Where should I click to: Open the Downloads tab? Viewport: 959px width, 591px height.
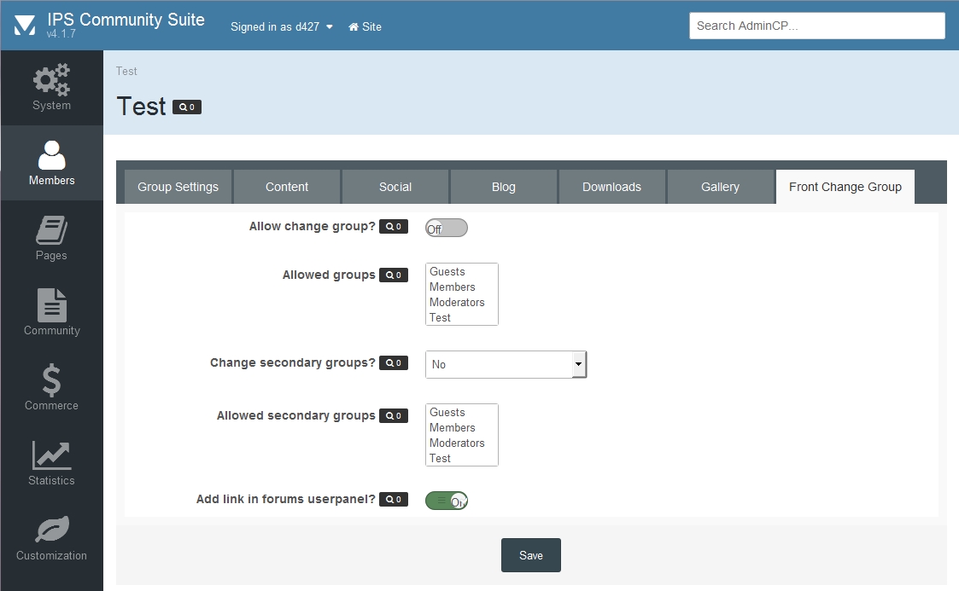[x=611, y=187]
